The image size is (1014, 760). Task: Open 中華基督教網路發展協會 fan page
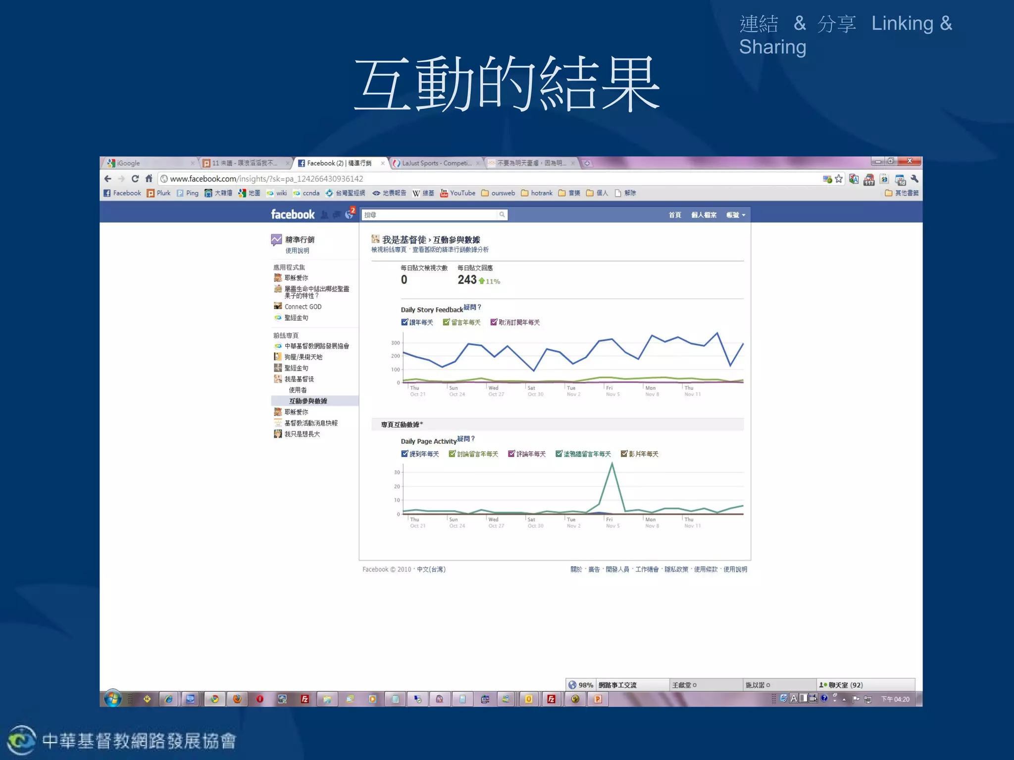pos(311,346)
